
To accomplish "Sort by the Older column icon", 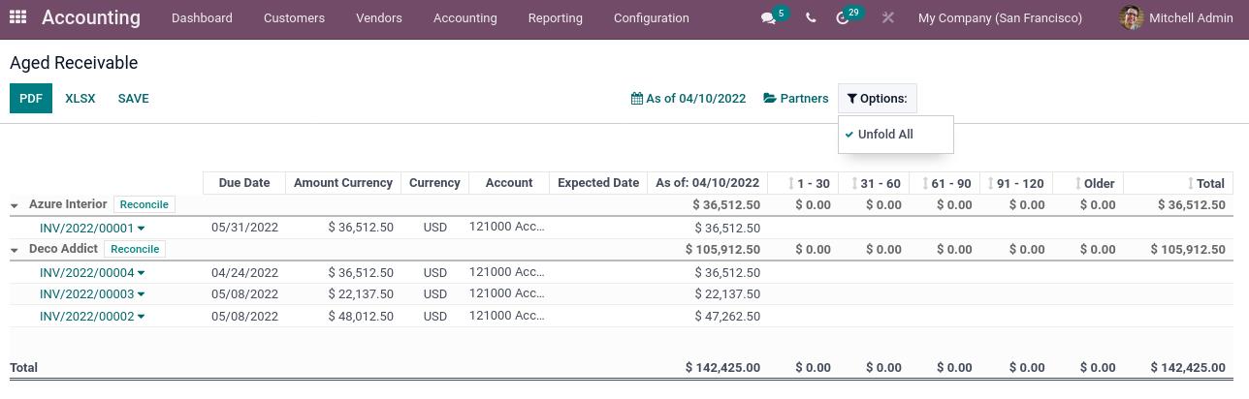I will tap(1078, 183).
